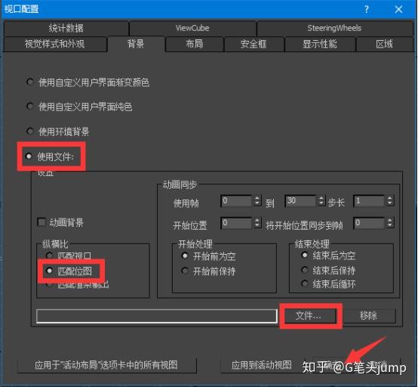
Task: Click the background file path field
Action: [157, 316]
